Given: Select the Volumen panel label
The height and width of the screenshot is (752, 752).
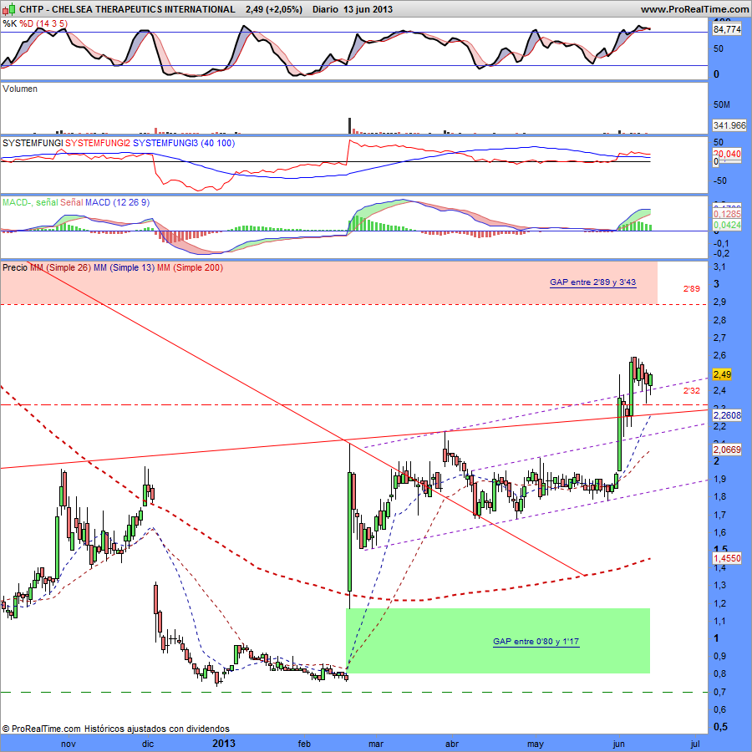Looking at the screenshot, I should pyautogui.click(x=20, y=89).
